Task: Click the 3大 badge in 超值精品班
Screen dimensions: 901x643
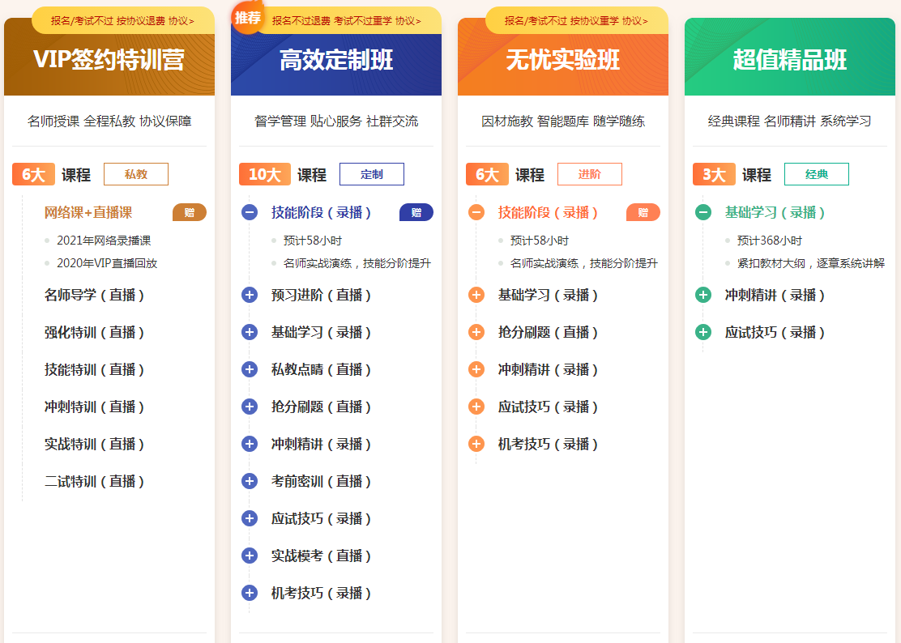Action: tap(713, 173)
